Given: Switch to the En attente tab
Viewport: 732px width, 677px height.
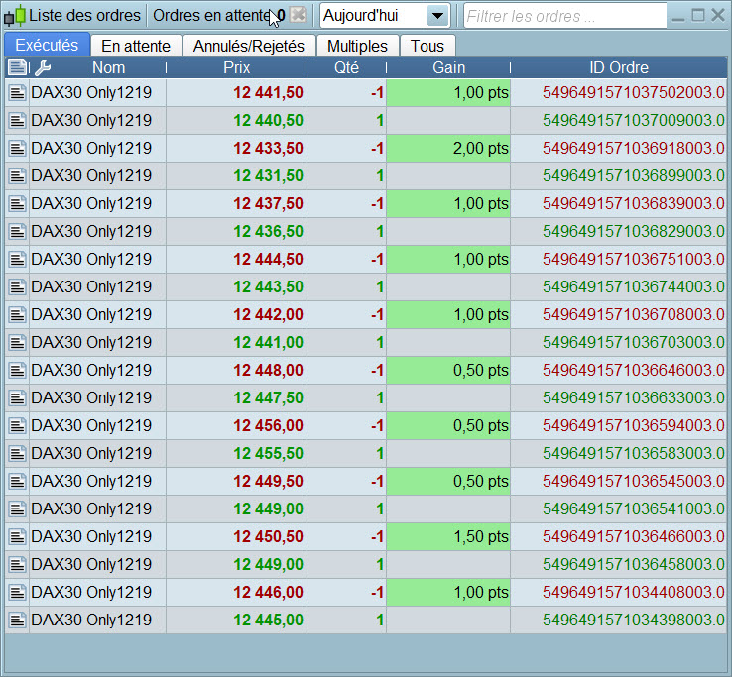Looking at the screenshot, I should (x=136, y=46).
